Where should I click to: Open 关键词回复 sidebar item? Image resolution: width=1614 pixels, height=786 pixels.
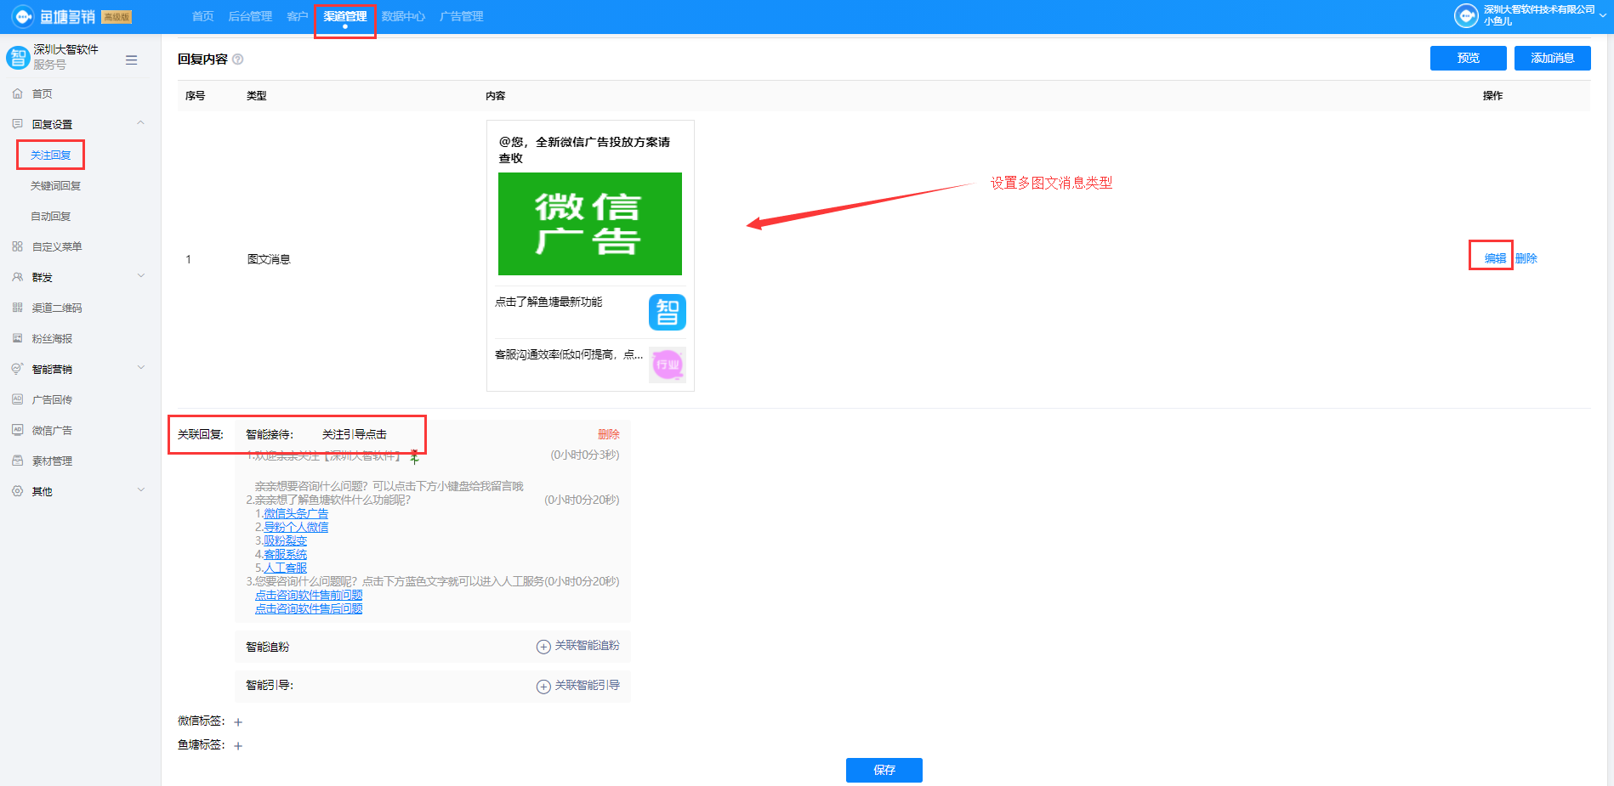click(x=55, y=185)
